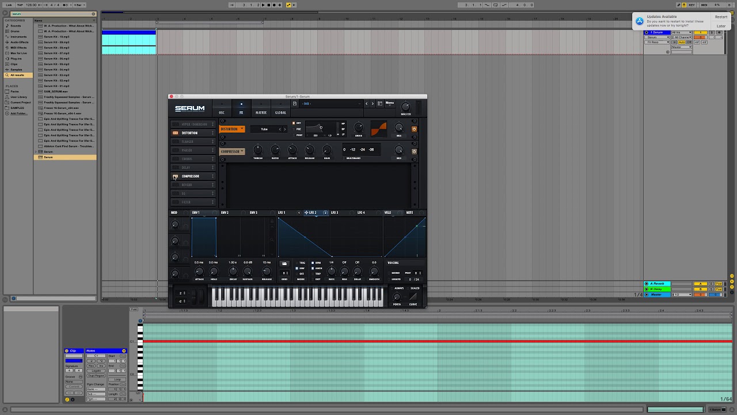
Task: Click Ableton's transport stop button
Action: (269, 5)
